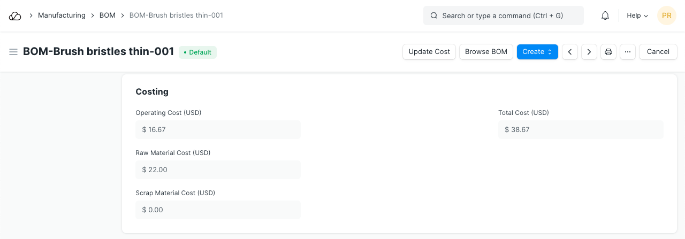Go to the next BOM record arrow

pyautogui.click(x=589, y=52)
